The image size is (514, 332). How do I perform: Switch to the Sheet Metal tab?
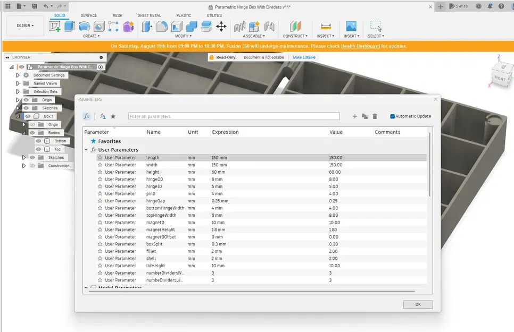pyautogui.click(x=148, y=15)
